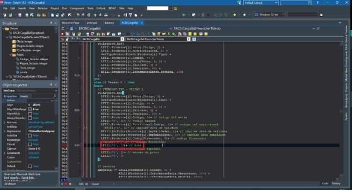The image size is (352, 190).
Task: Toggle the Cancel property checkbox
Action: [30, 144]
